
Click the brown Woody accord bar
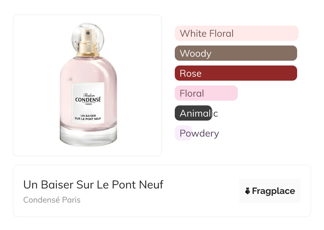click(x=236, y=53)
